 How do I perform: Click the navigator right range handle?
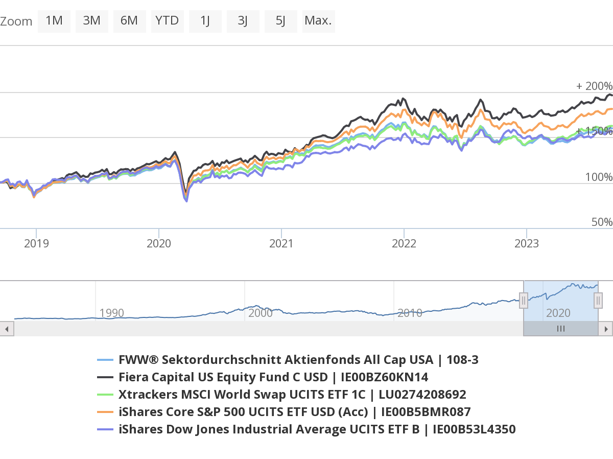click(598, 301)
